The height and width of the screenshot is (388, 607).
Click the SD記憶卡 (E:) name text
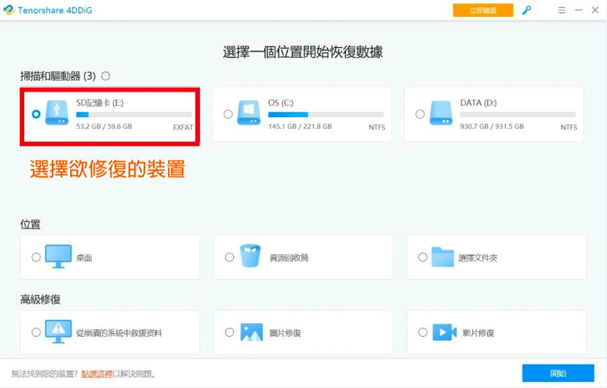click(x=100, y=103)
